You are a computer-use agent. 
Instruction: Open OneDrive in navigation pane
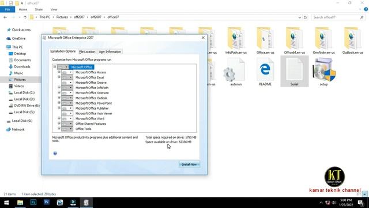click(x=18, y=38)
